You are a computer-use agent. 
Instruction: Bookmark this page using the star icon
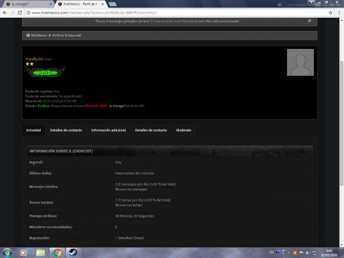click(x=330, y=13)
